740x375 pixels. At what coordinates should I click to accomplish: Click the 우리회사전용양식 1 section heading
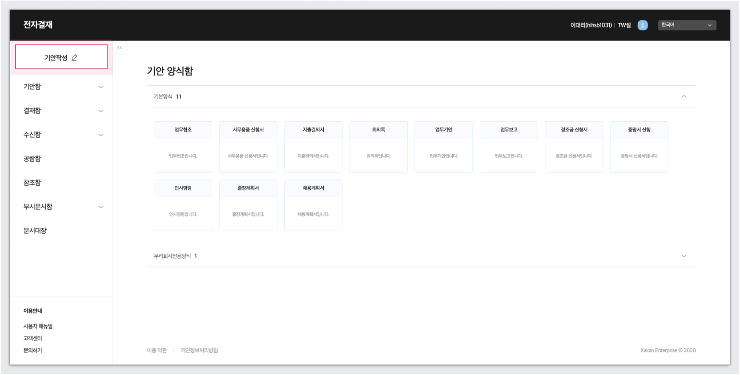click(175, 256)
